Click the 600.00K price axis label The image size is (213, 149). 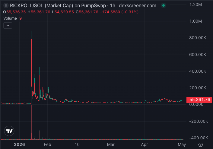[198, 55]
